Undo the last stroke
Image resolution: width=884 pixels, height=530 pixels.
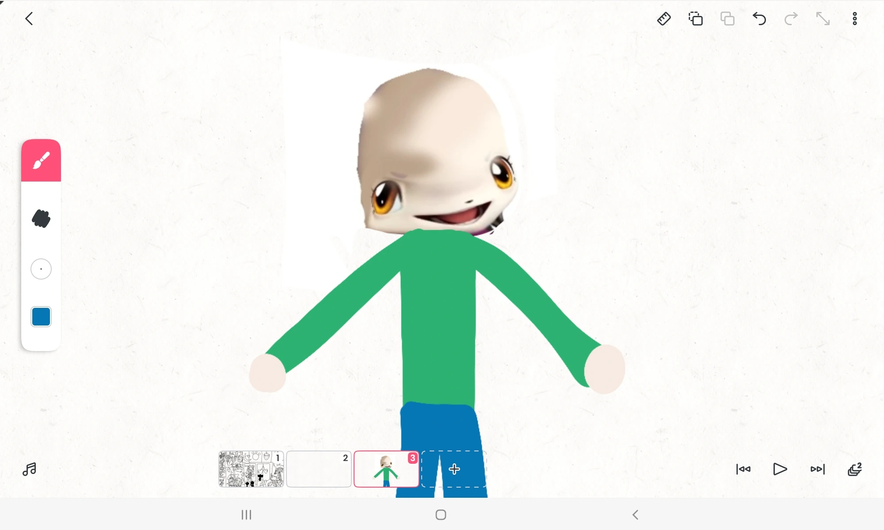759,19
